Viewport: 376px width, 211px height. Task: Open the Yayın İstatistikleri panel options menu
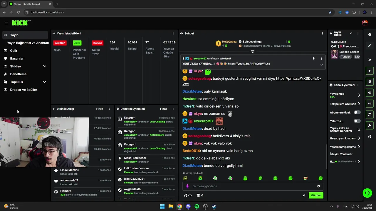point(173,33)
